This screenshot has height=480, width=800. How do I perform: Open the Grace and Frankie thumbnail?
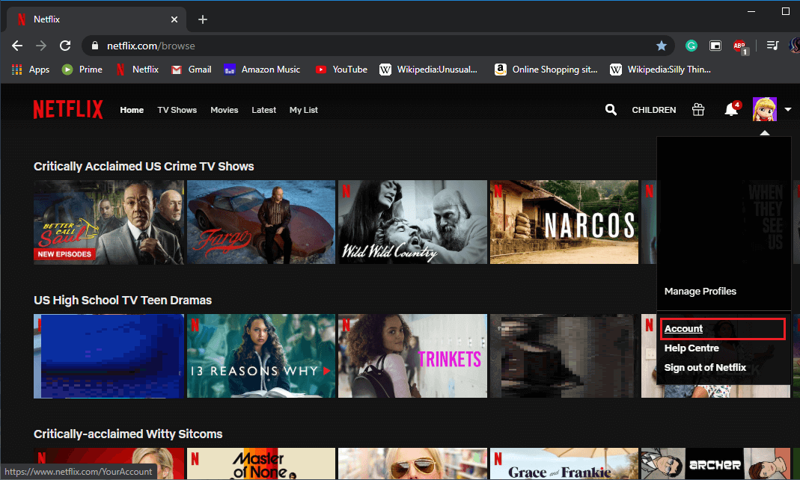[564, 464]
